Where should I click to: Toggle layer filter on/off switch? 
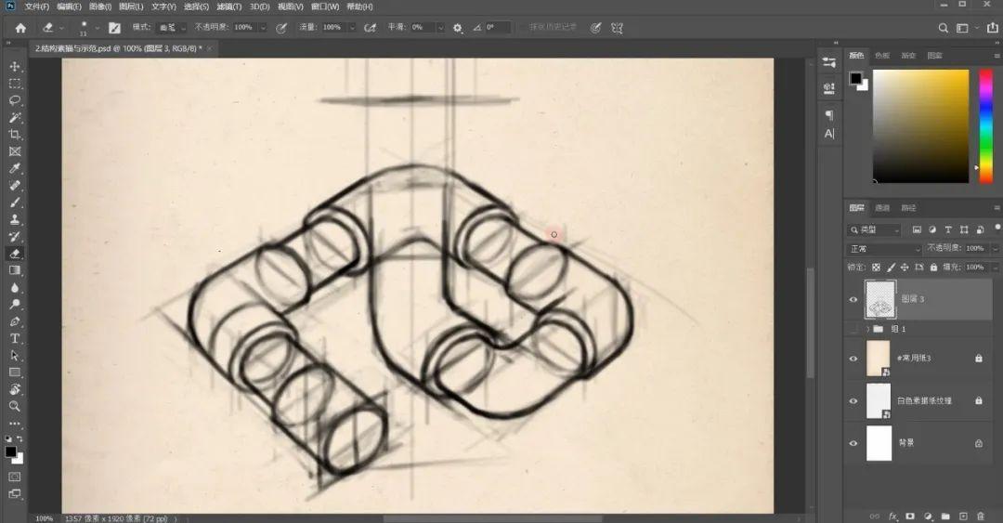[996, 228]
